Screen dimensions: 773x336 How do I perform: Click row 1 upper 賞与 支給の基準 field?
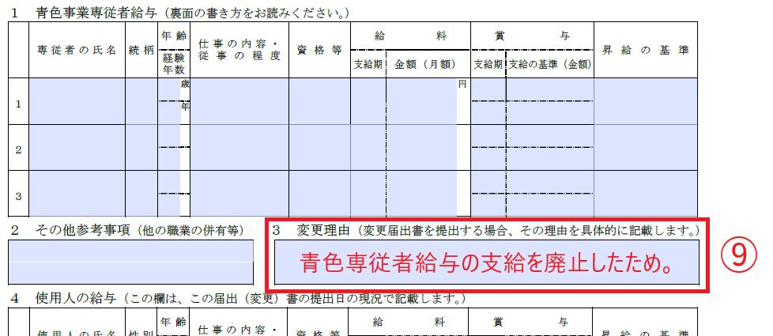(x=549, y=89)
